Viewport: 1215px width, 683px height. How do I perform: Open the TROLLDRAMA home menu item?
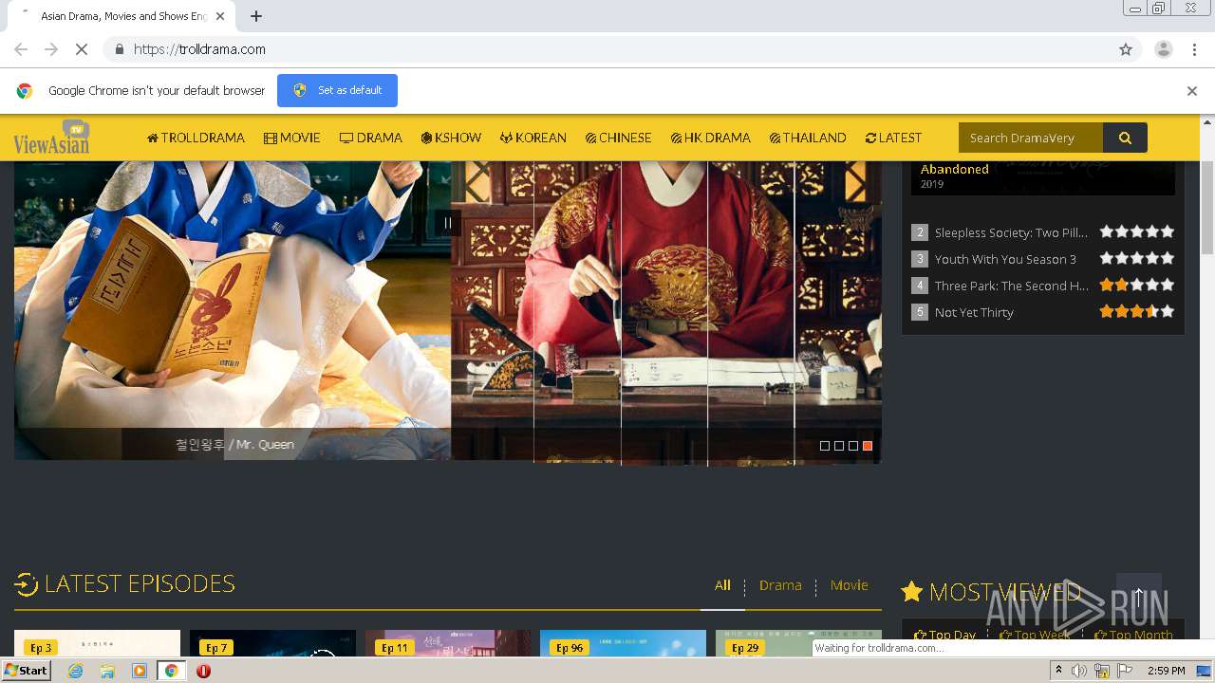click(x=196, y=138)
